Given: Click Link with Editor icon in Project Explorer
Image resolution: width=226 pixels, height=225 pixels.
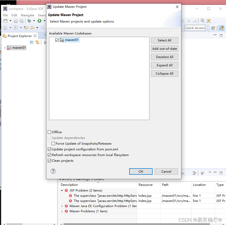Looking at the screenshot, I should click(37, 42).
